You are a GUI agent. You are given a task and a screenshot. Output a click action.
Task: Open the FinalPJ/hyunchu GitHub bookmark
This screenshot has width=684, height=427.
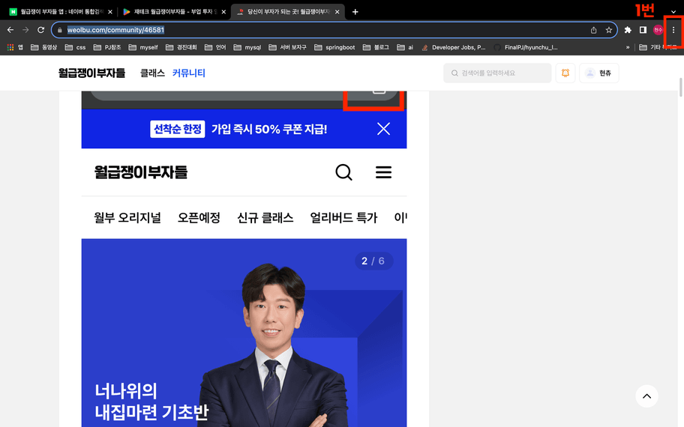(526, 47)
